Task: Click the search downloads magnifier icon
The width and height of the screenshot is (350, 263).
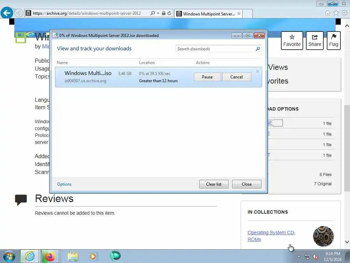Action: (258, 49)
